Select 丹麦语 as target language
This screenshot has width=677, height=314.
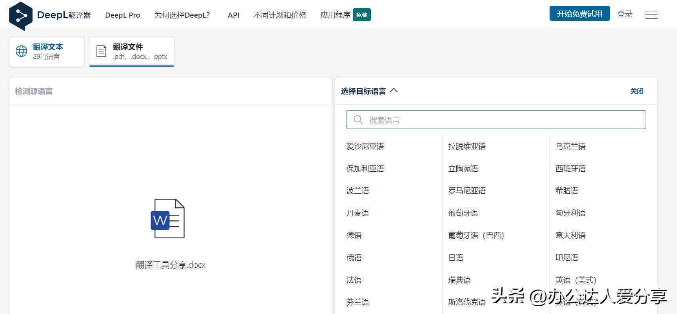tap(358, 213)
